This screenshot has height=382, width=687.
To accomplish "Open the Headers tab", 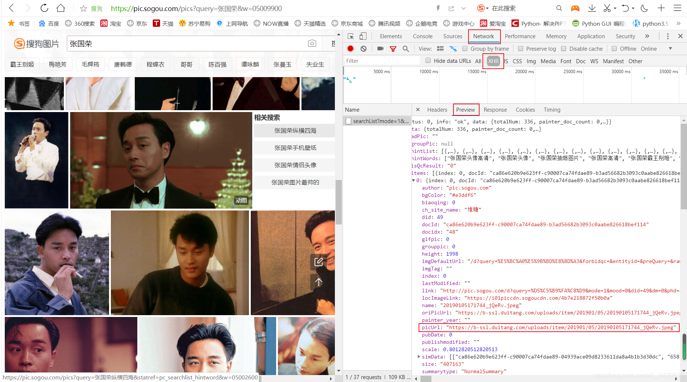I will (437, 109).
